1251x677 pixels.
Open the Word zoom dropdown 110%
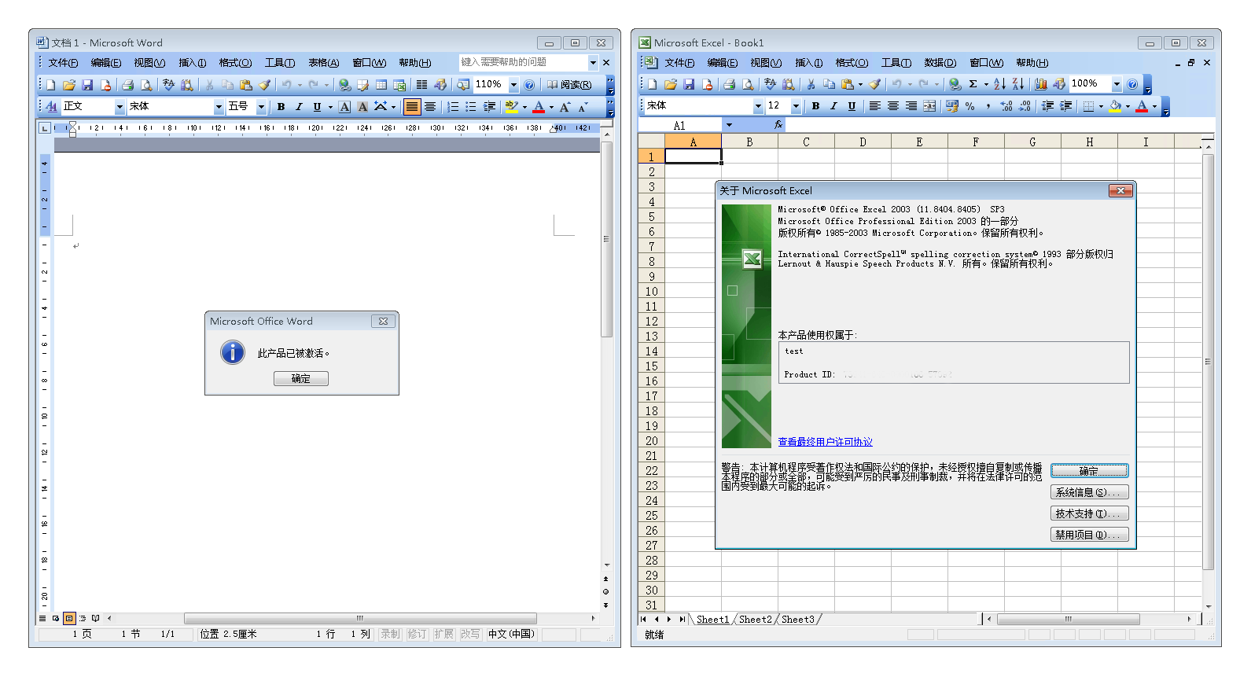pyautogui.click(x=513, y=85)
